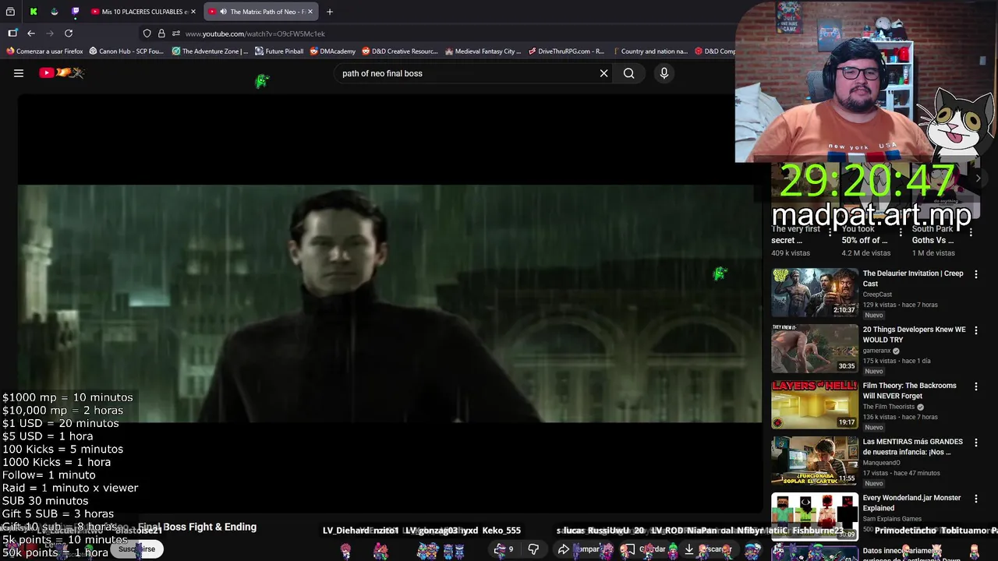This screenshot has width=998, height=561.
Task: Go back to previous page
Action: click(x=31, y=34)
